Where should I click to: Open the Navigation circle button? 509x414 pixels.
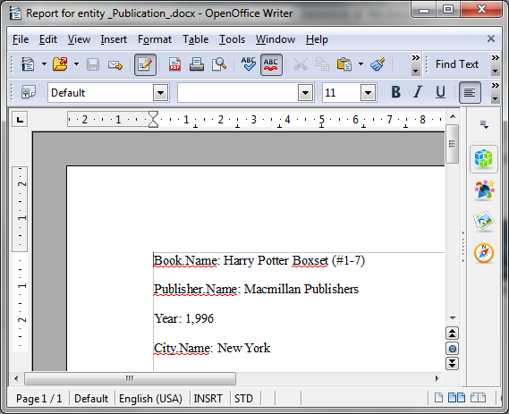point(452,349)
